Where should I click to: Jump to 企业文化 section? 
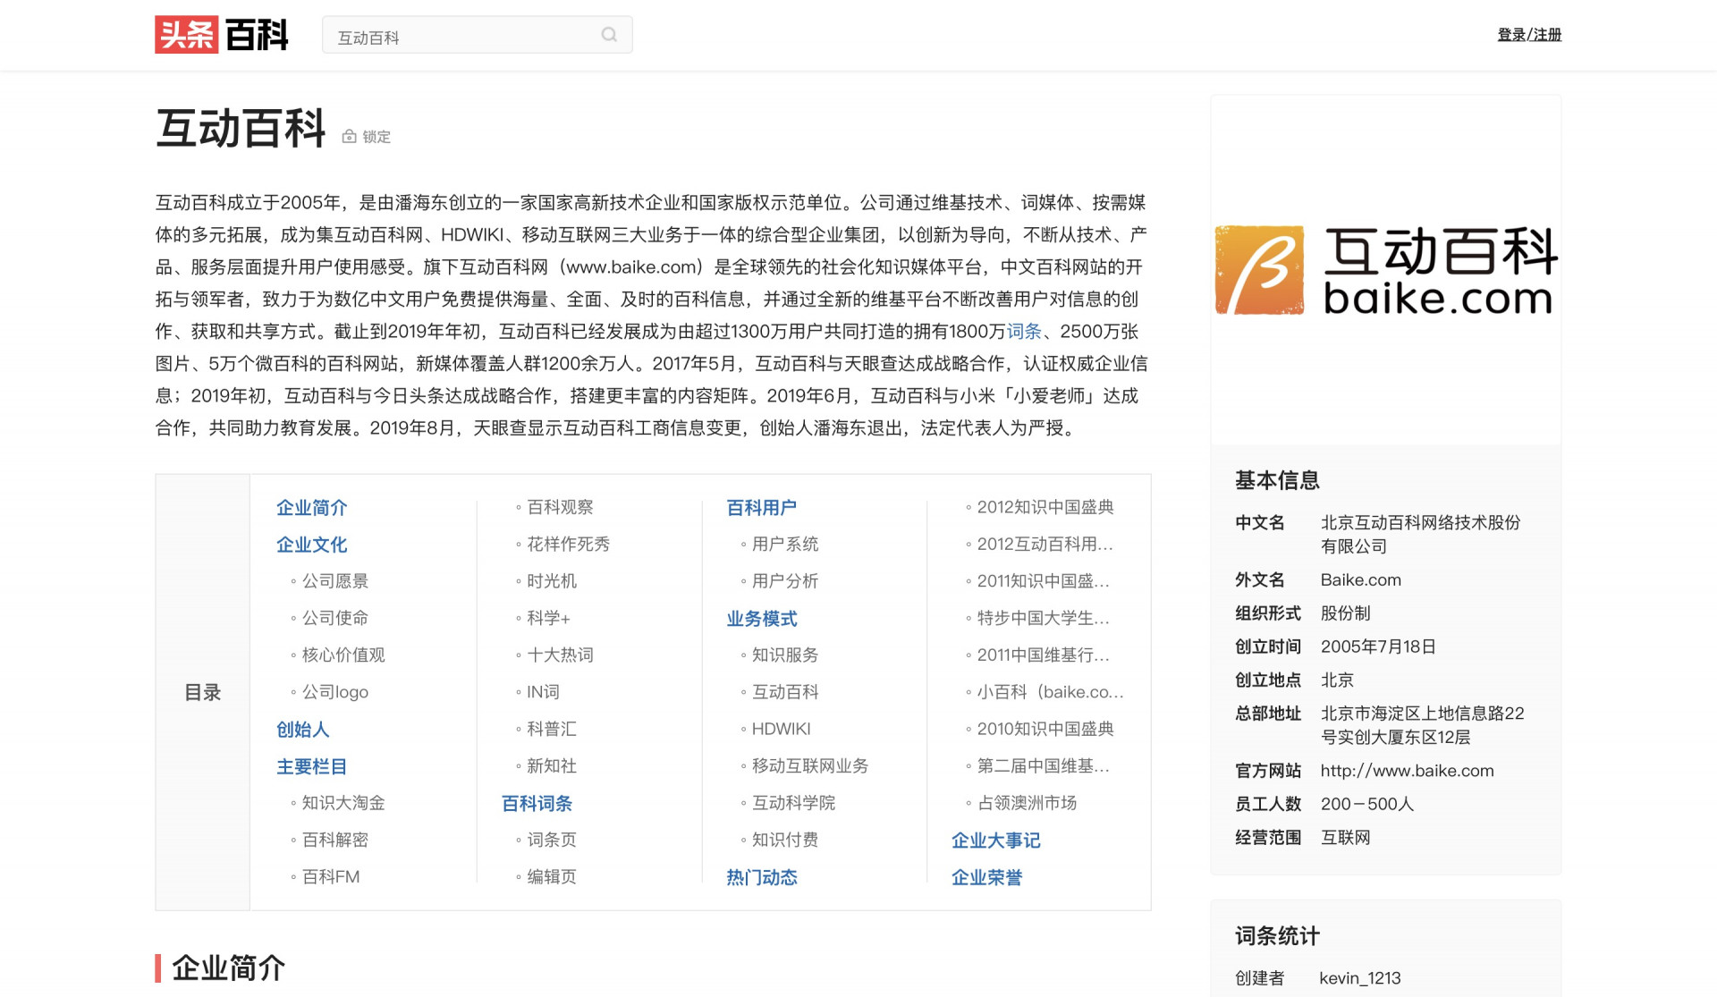311,545
